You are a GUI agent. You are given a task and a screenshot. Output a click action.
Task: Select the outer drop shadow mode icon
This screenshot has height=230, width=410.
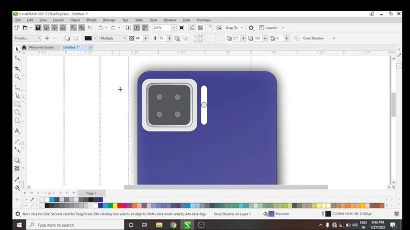coord(67,38)
